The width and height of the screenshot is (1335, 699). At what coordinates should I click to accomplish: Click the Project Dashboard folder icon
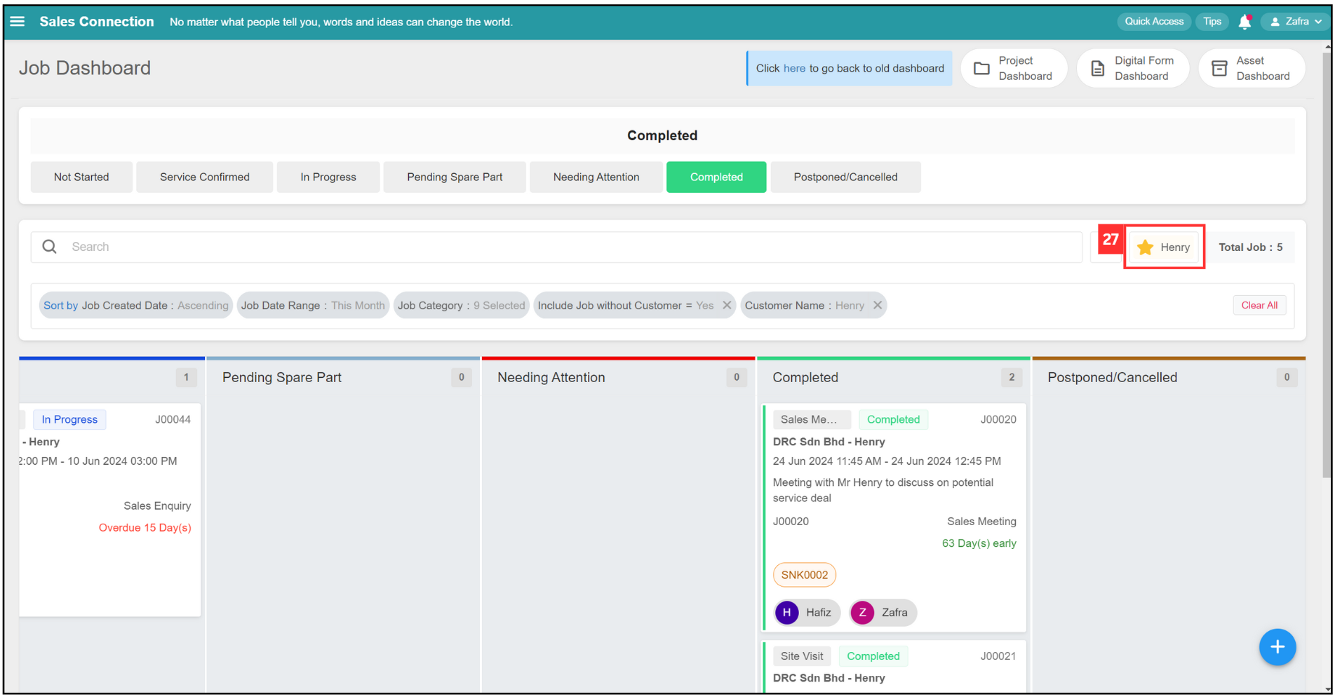[981, 69]
